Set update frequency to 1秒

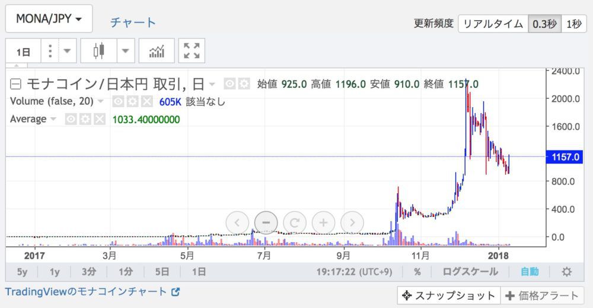pos(573,24)
